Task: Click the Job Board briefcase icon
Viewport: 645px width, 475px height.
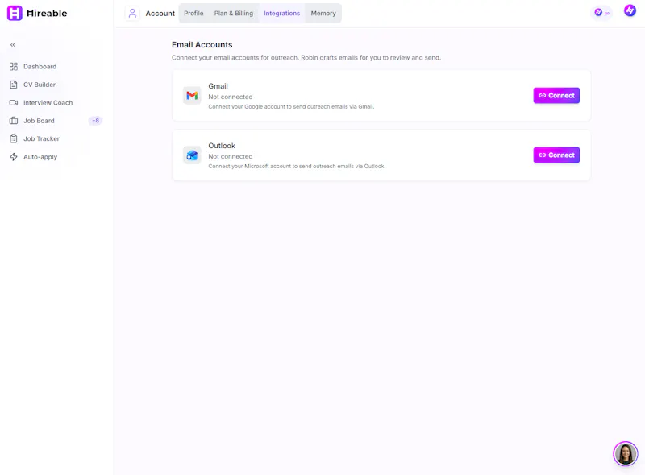Action: (x=14, y=121)
